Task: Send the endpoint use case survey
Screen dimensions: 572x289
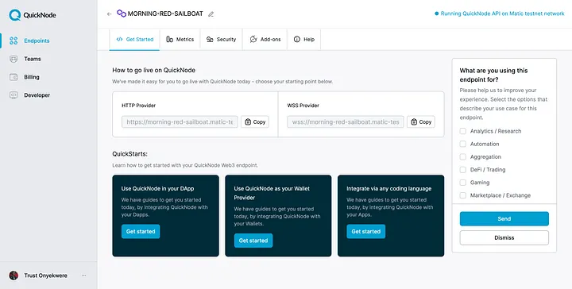Action: point(504,218)
